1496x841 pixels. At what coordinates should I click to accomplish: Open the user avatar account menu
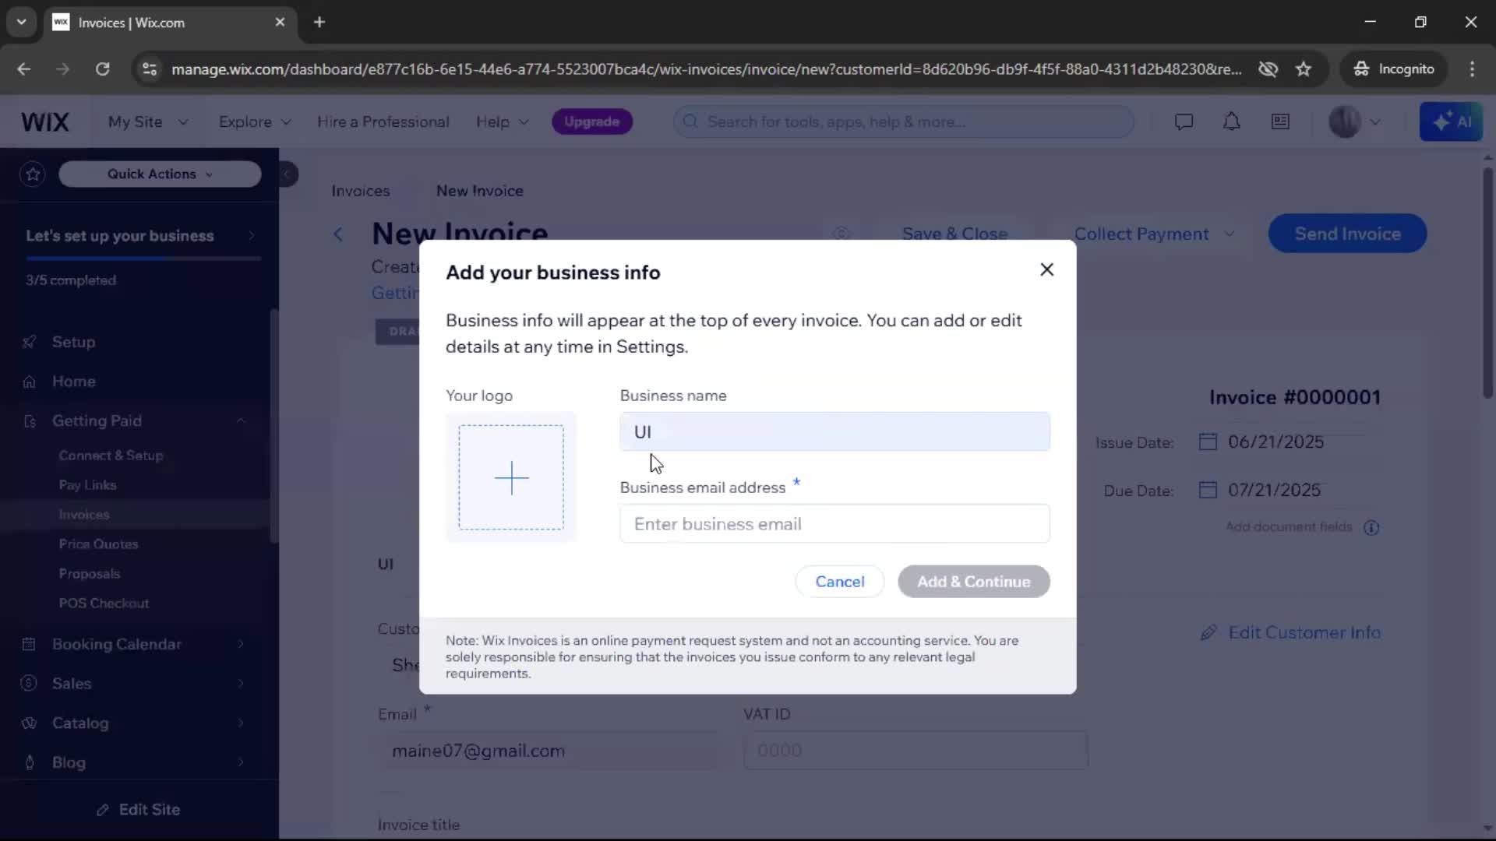coord(1354,122)
